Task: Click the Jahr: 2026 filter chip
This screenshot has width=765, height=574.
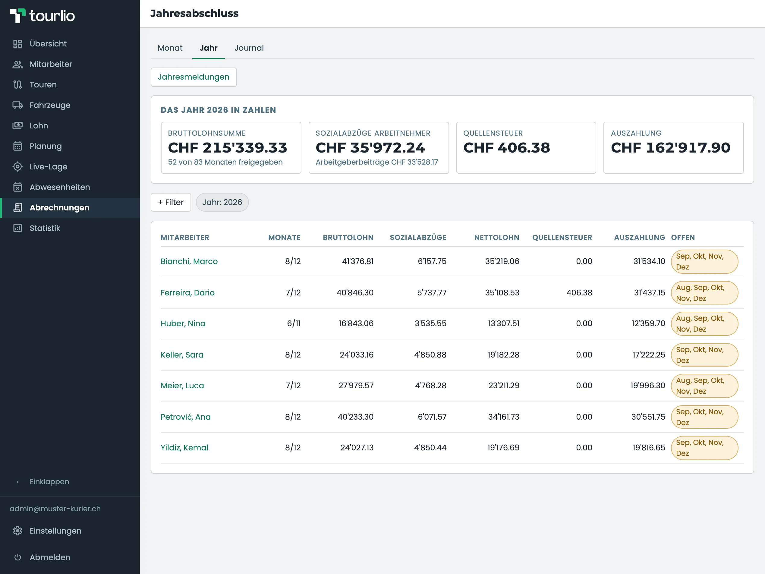Action: click(x=222, y=202)
